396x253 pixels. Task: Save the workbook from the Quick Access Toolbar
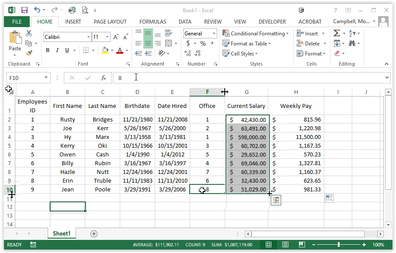coord(24,10)
